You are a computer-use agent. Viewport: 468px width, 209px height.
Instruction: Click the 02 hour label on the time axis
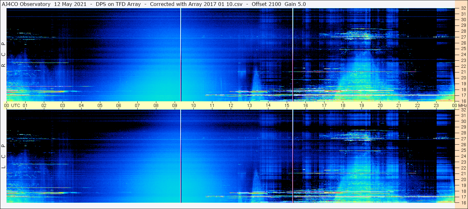click(x=44, y=105)
